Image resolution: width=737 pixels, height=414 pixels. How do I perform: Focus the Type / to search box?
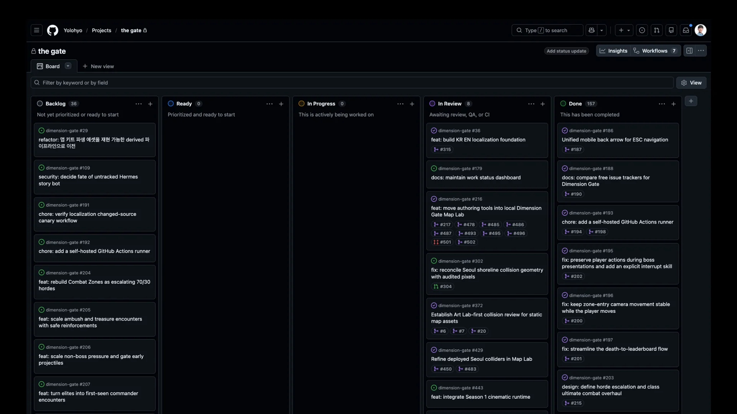(x=547, y=30)
